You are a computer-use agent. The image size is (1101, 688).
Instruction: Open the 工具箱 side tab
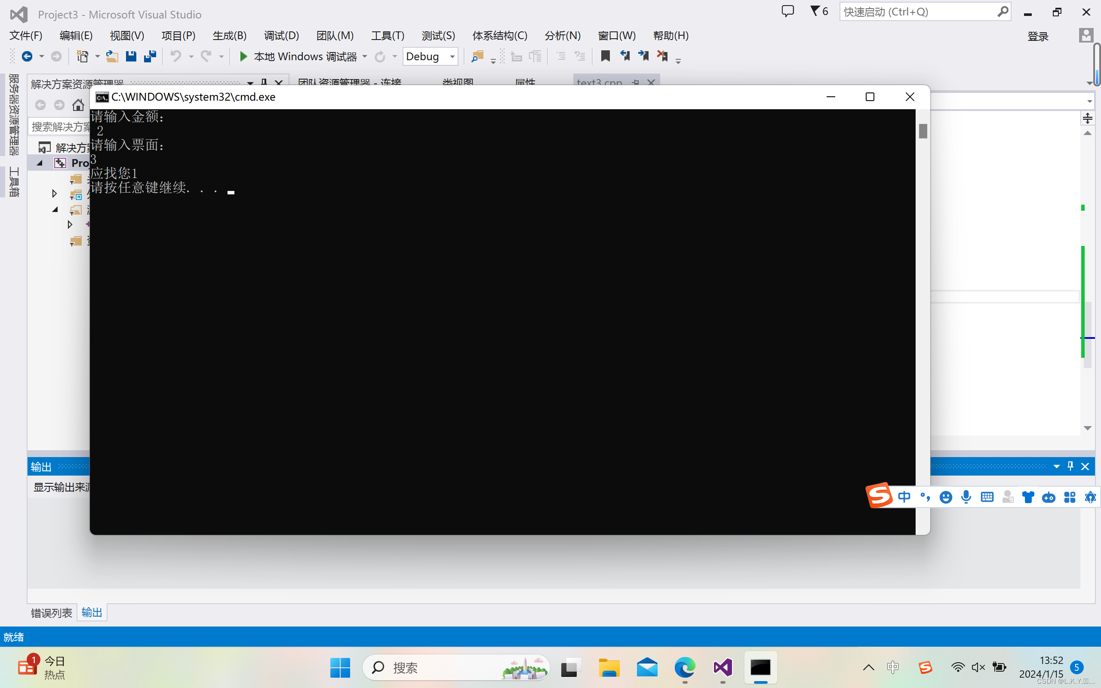click(x=14, y=181)
